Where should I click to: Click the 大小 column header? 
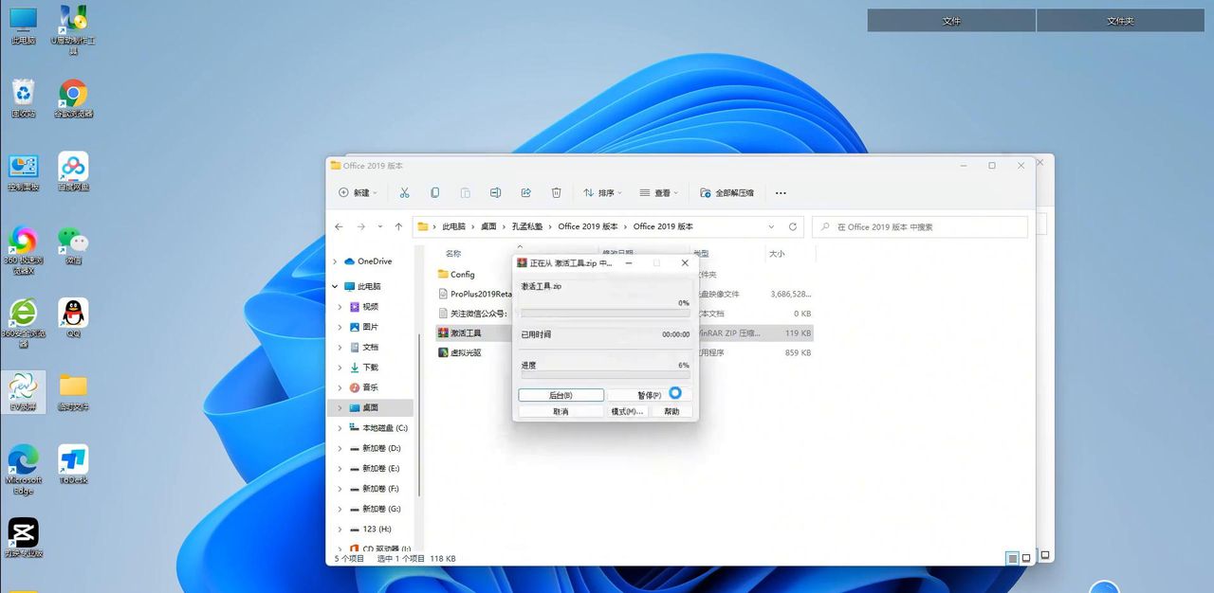(x=777, y=254)
